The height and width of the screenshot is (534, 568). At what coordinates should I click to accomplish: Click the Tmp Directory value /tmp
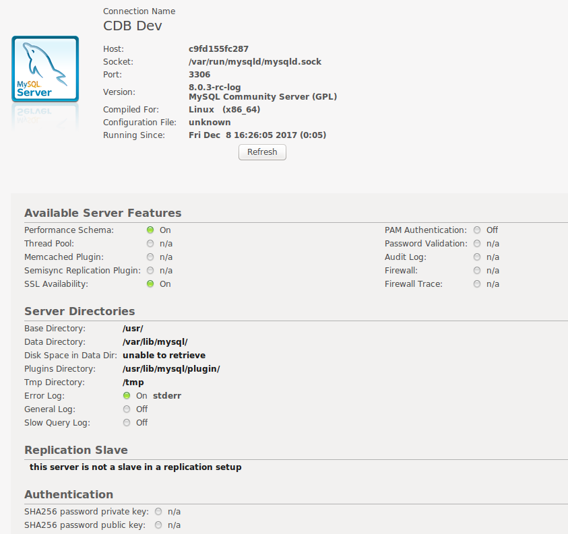(x=133, y=382)
